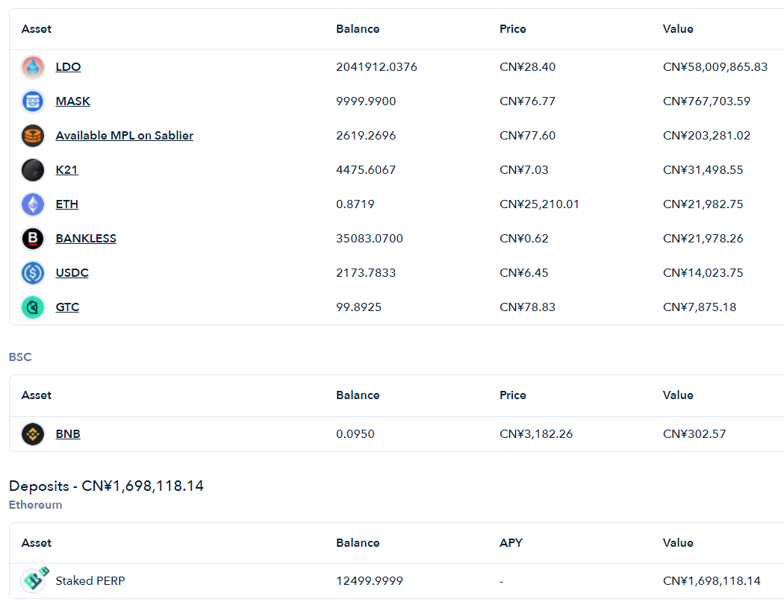Click the K21 token icon
784x602 pixels.
coord(33,170)
